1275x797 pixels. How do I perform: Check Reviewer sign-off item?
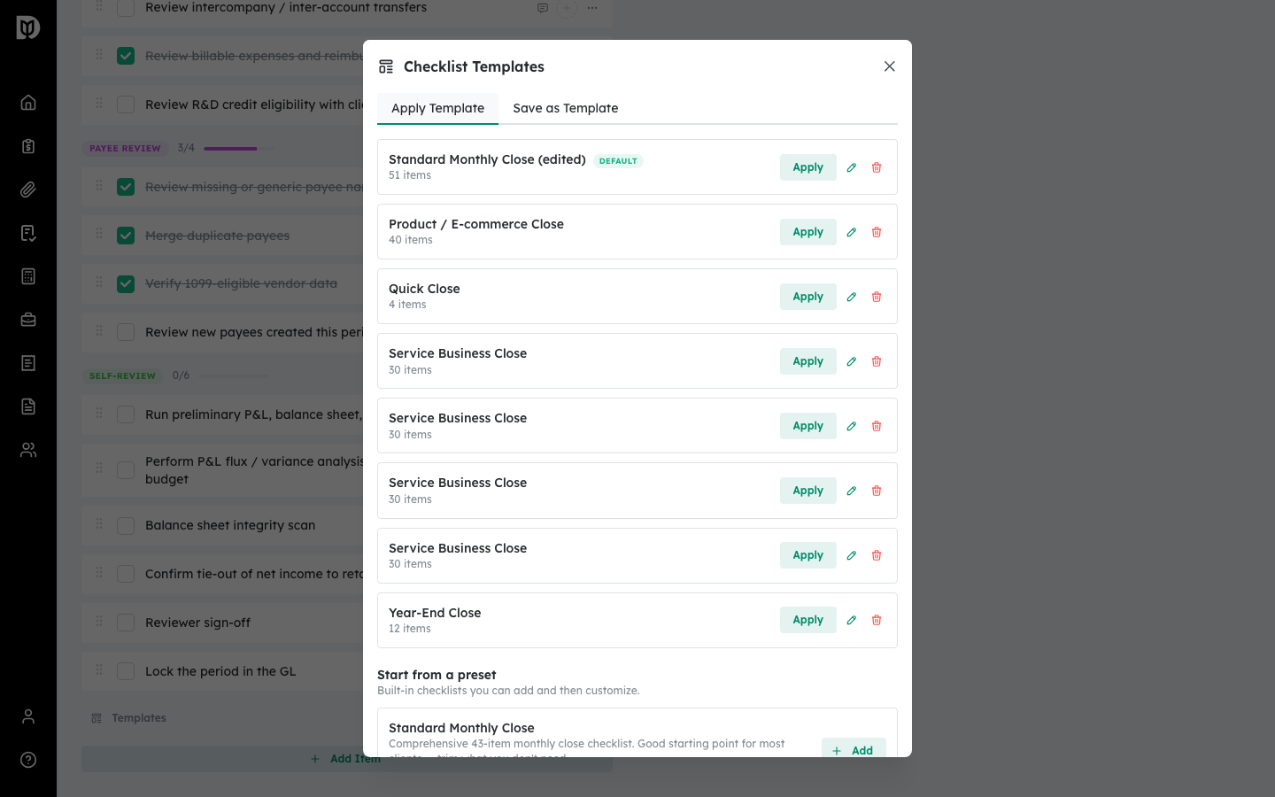click(126, 623)
